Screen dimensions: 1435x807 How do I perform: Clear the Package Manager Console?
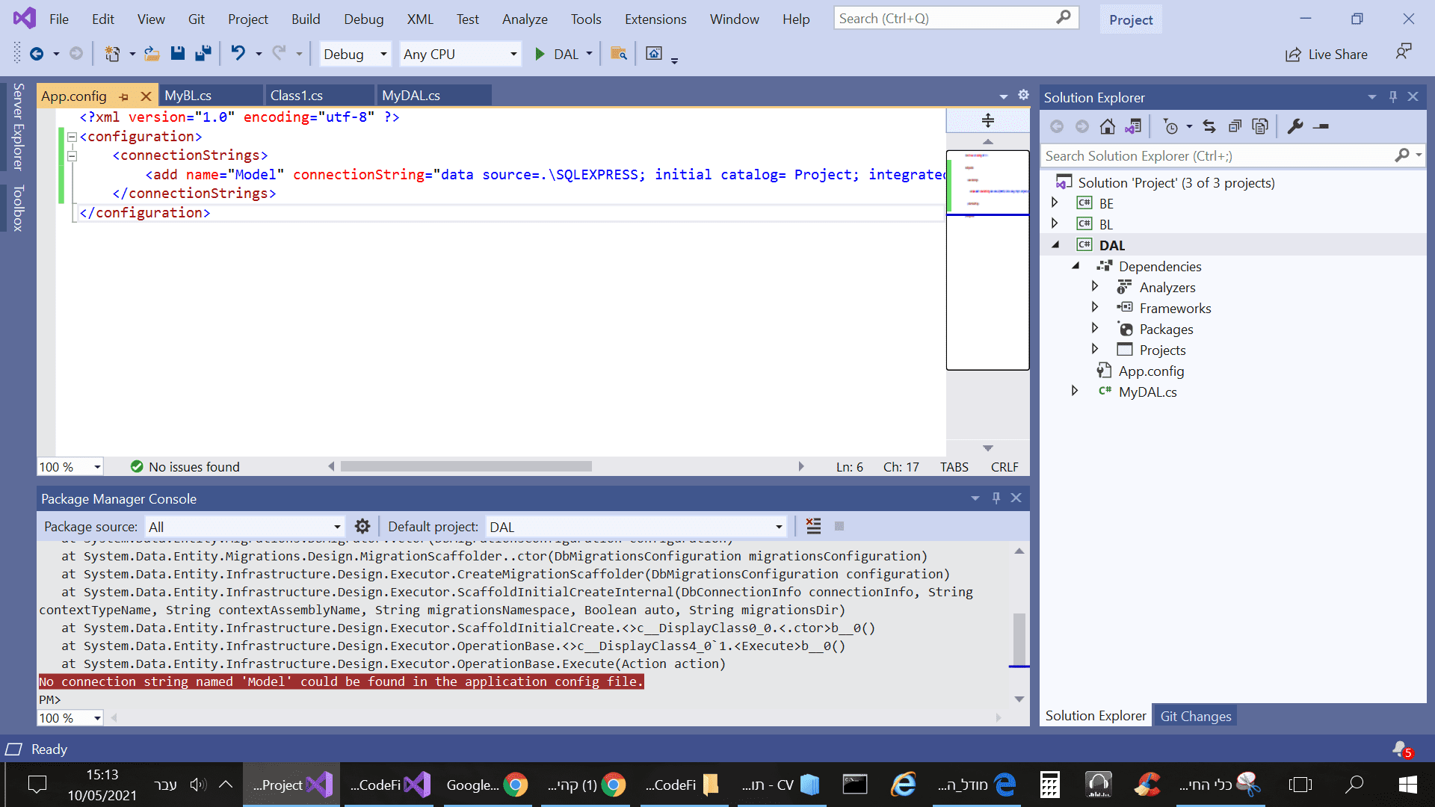click(x=814, y=527)
